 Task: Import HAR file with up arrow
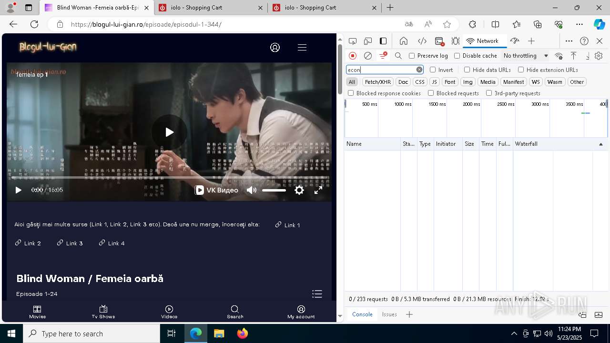(574, 56)
